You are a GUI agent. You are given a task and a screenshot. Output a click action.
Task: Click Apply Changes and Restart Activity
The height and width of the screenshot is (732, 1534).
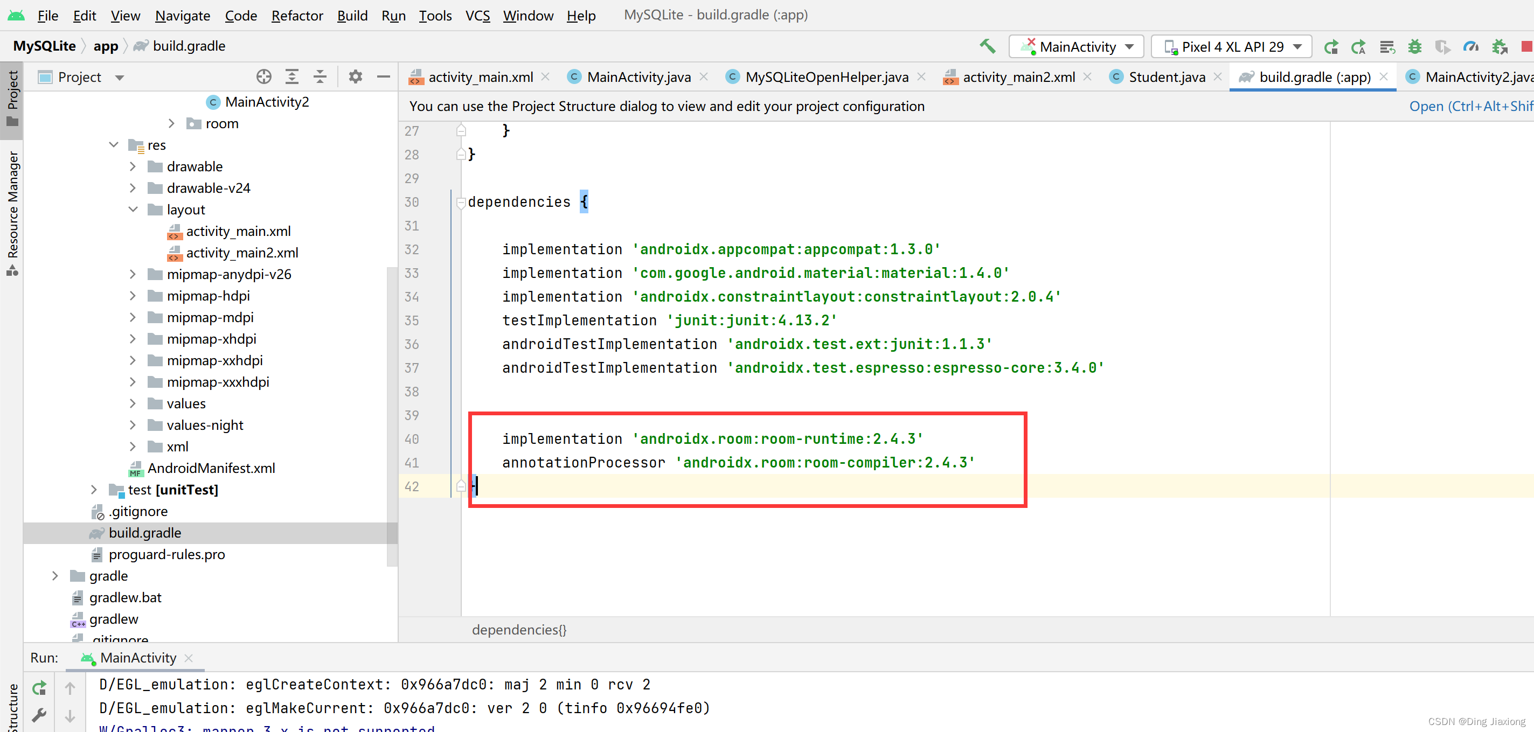(1358, 46)
